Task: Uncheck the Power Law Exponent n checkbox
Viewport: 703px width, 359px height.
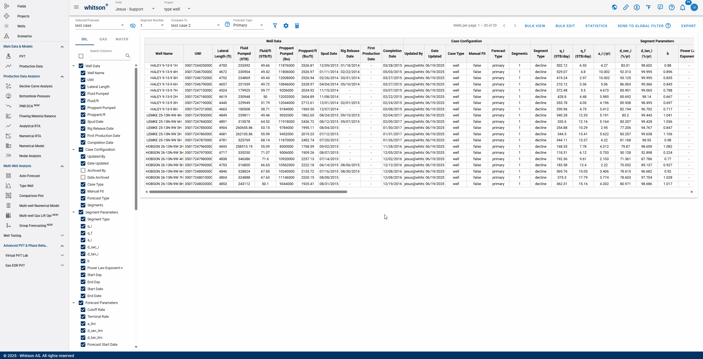Action: coord(83,268)
